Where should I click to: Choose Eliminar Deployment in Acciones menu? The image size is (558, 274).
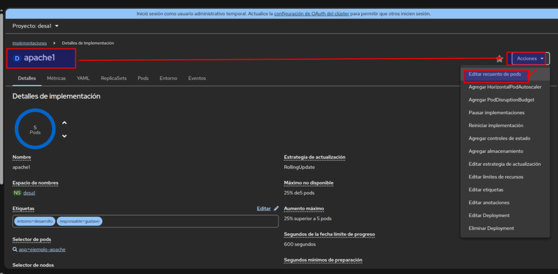pyautogui.click(x=491, y=228)
